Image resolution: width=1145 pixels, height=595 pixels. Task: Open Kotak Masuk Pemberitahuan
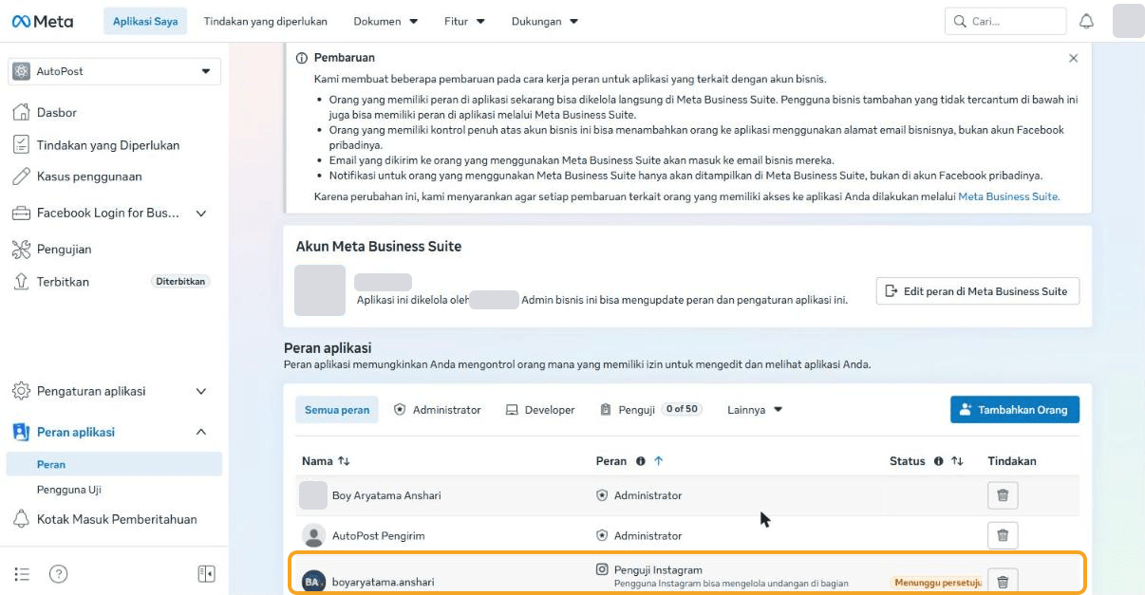point(117,519)
